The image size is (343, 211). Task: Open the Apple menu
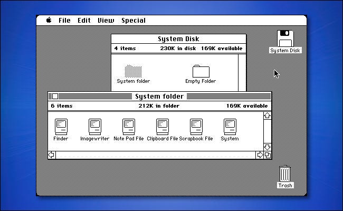tap(49, 20)
